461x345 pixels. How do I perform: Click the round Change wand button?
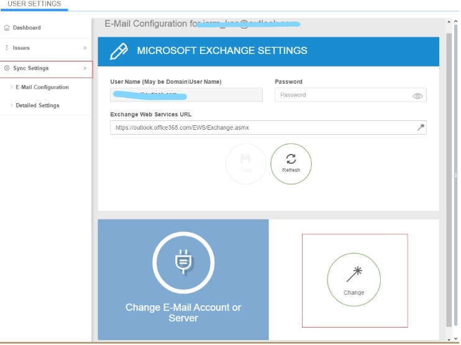pos(354,279)
